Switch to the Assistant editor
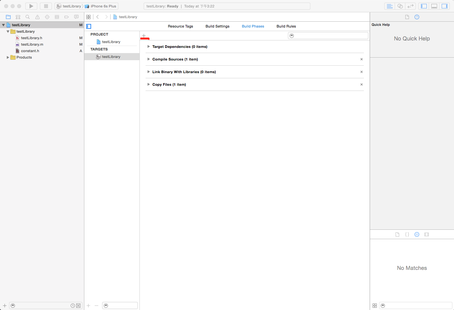Image resolution: width=454 pixels, height=310 pixels. click(400, 6)
